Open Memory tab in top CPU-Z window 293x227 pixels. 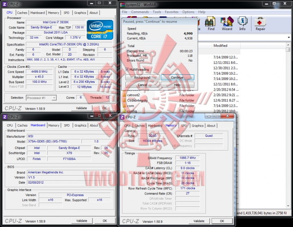(x=53, y=13)
